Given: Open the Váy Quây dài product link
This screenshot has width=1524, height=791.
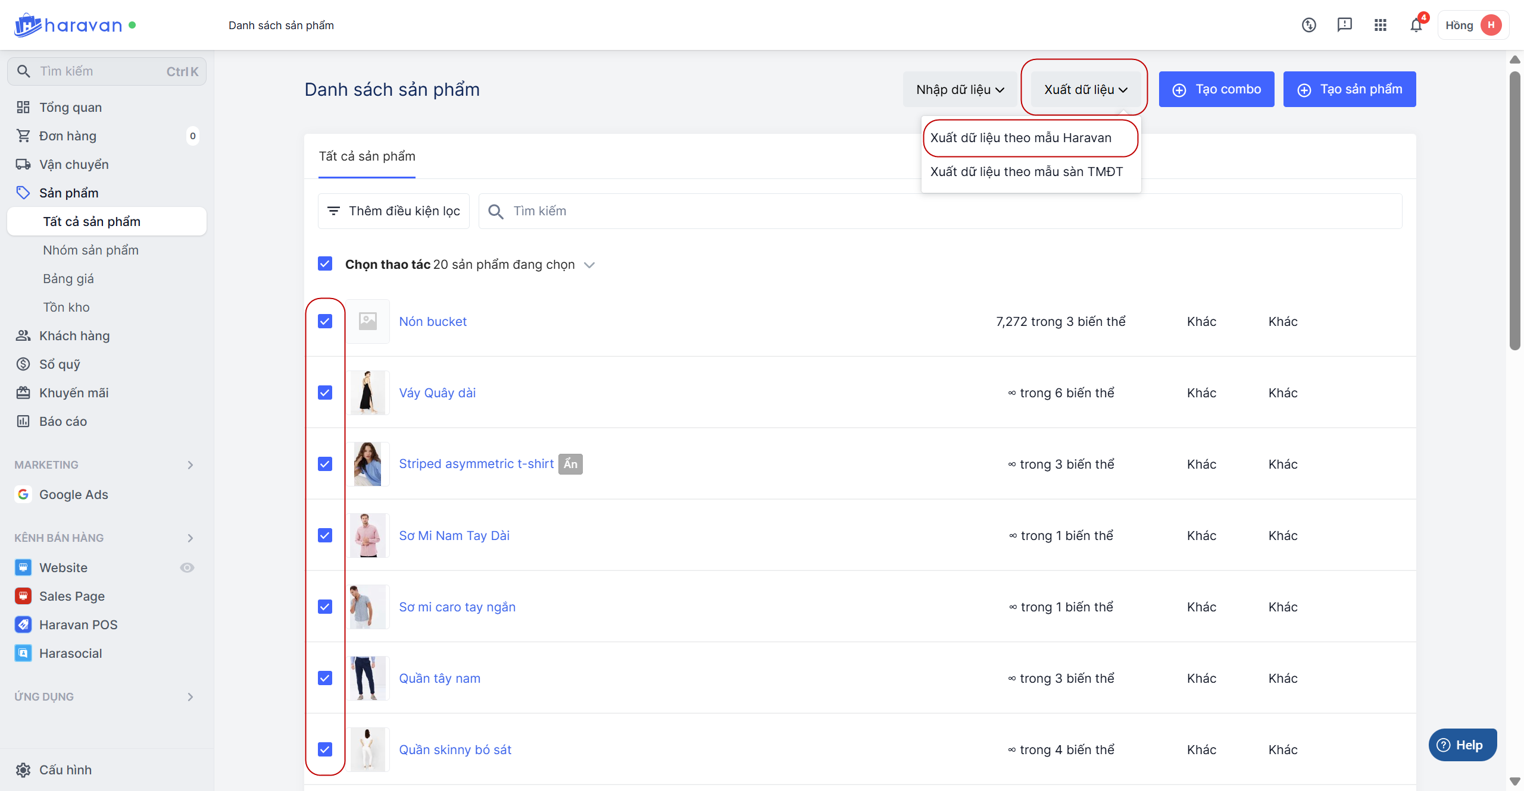Looking at the screenshot, I should pyautogui.click(x=437, y=393).
